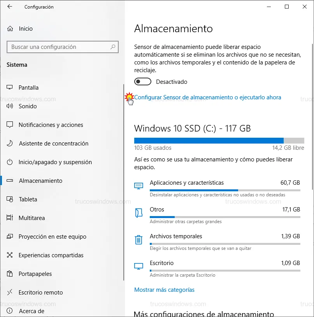Click the Inicio home icon

point(10,29)
